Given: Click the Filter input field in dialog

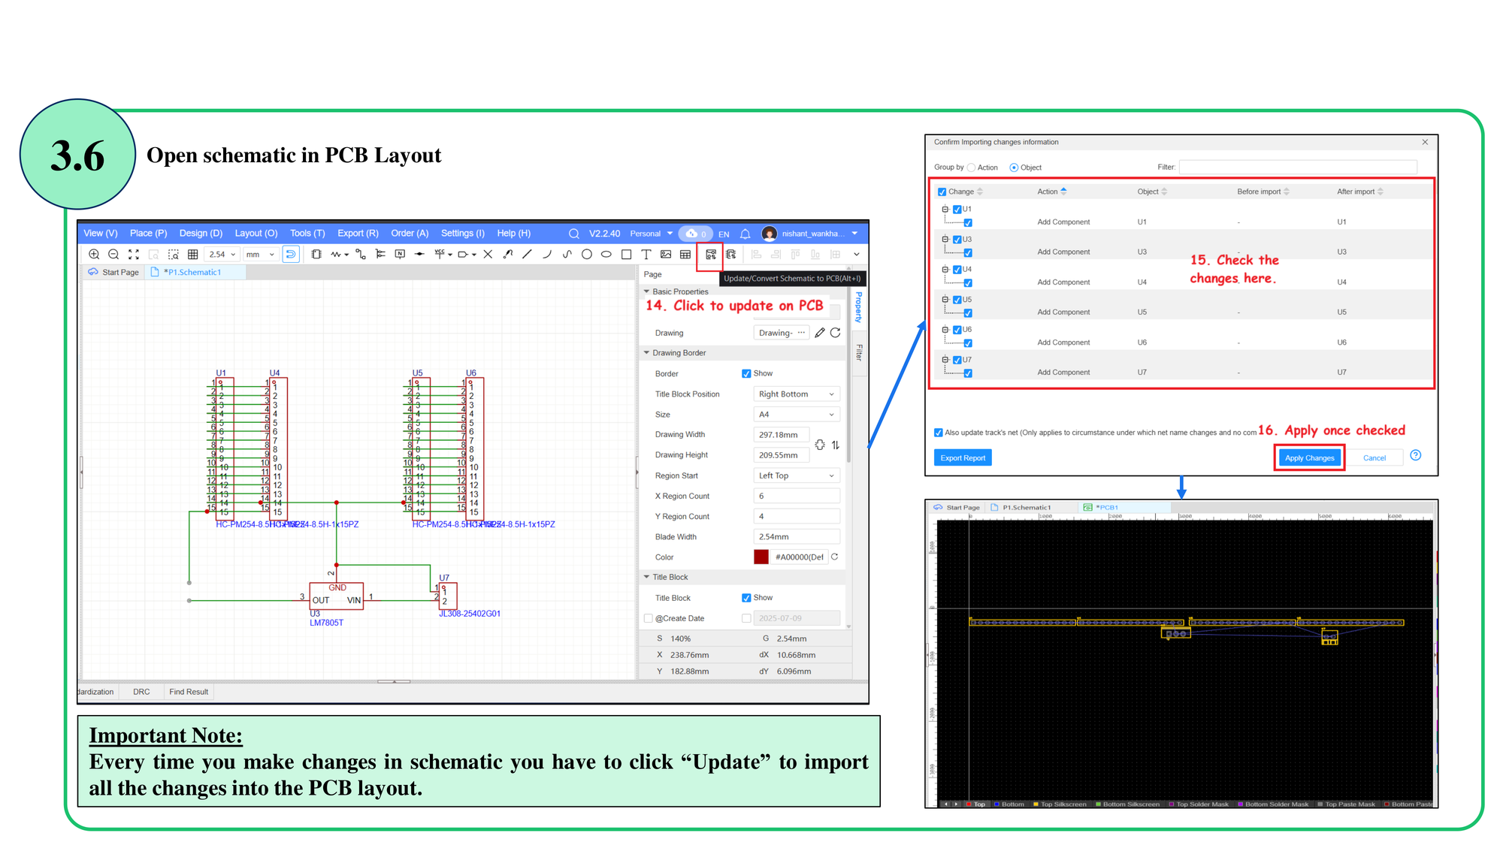Looking at the screenshot, I should 1298,167.
